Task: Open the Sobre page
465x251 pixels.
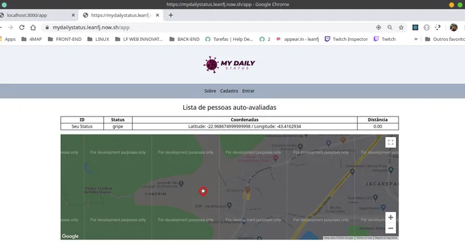Action: point(210,91)
